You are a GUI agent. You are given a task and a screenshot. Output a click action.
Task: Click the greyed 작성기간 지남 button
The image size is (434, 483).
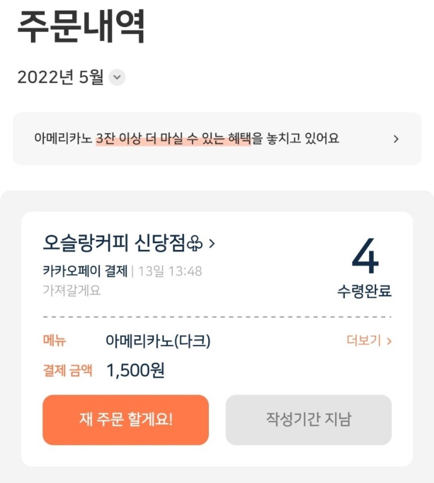[308, 420]
